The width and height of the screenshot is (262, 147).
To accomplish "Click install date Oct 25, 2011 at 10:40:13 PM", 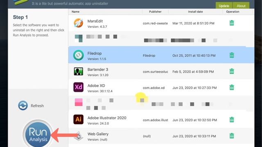I will point(194,56).
